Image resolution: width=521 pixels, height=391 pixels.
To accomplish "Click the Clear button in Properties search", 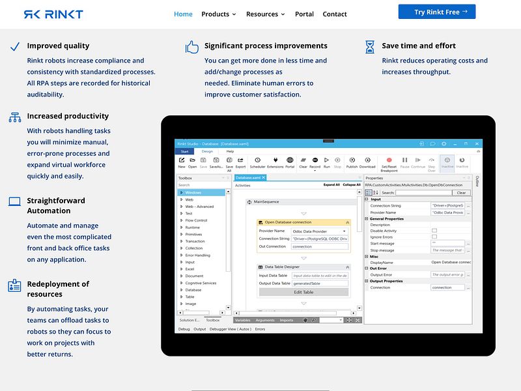I will pos(461,192).
